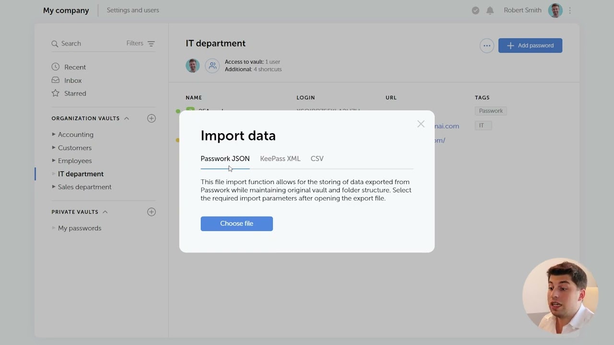Click the Access to vault: 1 user text
Screen dimensions: 614x345
(x=252, y=62)
